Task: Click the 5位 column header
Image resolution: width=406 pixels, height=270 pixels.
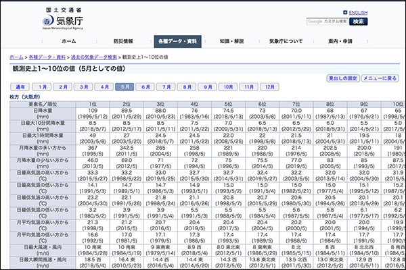Action: (229, 104)
